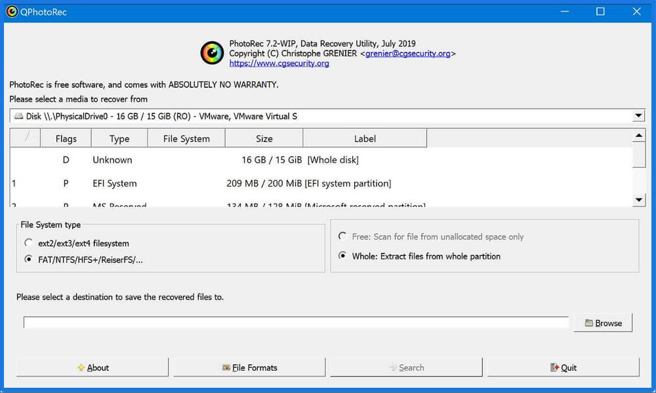
Task: Click the partition list scroll-up arrow
Action: tap(639, 136)
